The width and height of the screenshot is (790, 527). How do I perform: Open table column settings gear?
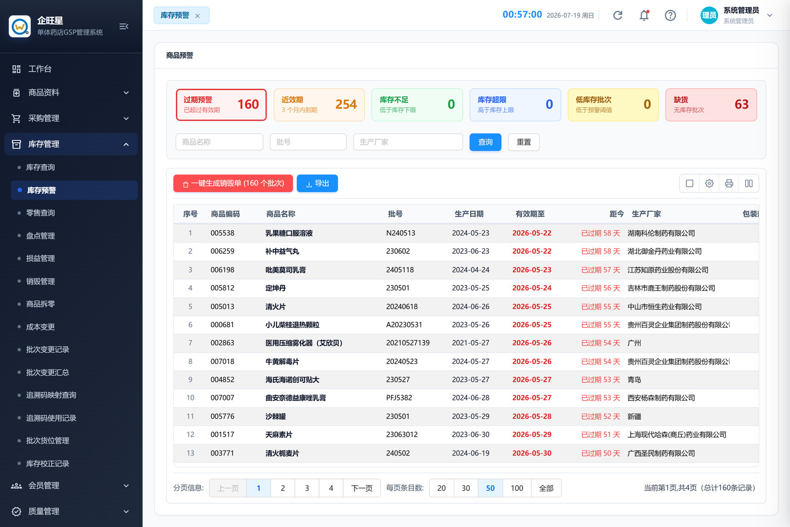710,184
